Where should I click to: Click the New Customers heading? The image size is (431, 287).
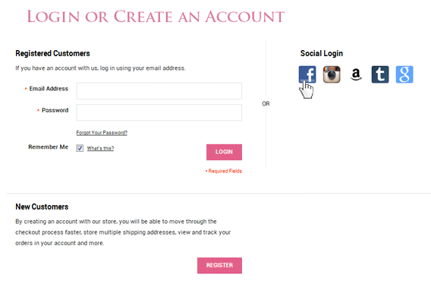pos(42,207)
